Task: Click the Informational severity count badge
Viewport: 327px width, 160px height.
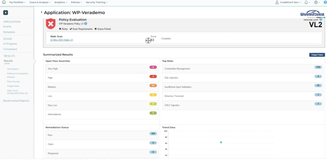Action: pos(153,113)
